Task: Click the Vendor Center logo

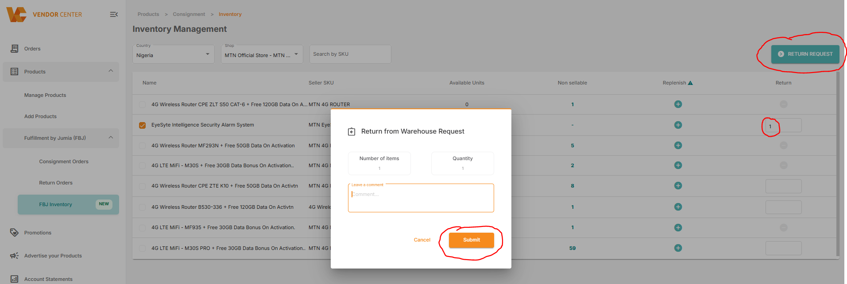Action: 16,14
